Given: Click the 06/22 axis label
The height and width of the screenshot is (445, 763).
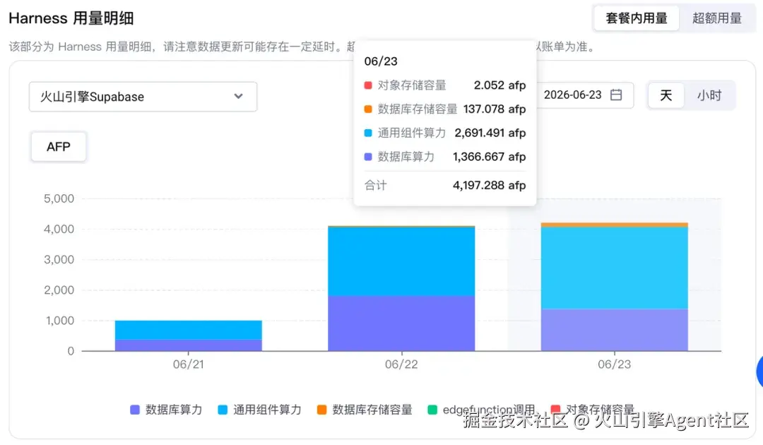Looking at the screenshot, I should [401, 364].
